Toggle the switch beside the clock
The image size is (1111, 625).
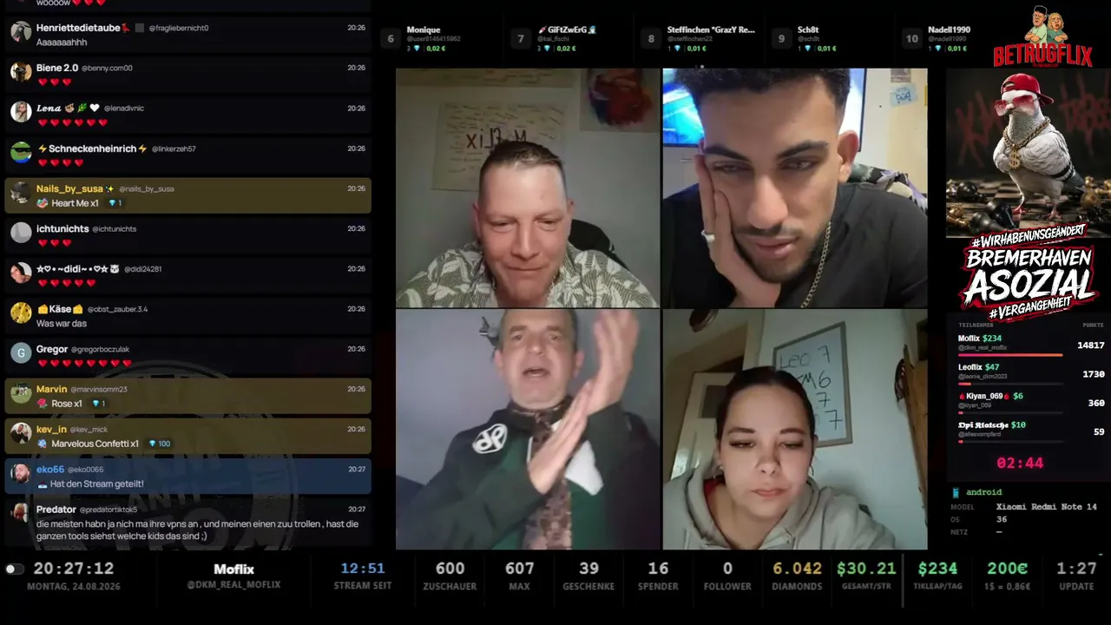pos(14,569)
